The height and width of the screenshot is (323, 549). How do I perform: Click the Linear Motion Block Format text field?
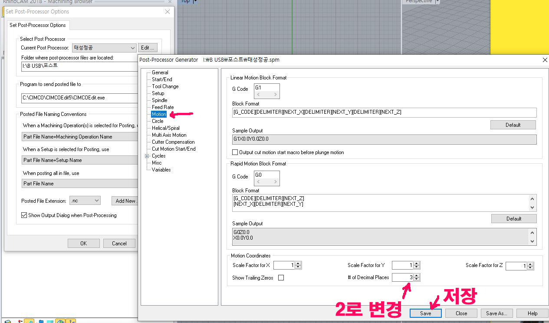click(x=384, y=112)
